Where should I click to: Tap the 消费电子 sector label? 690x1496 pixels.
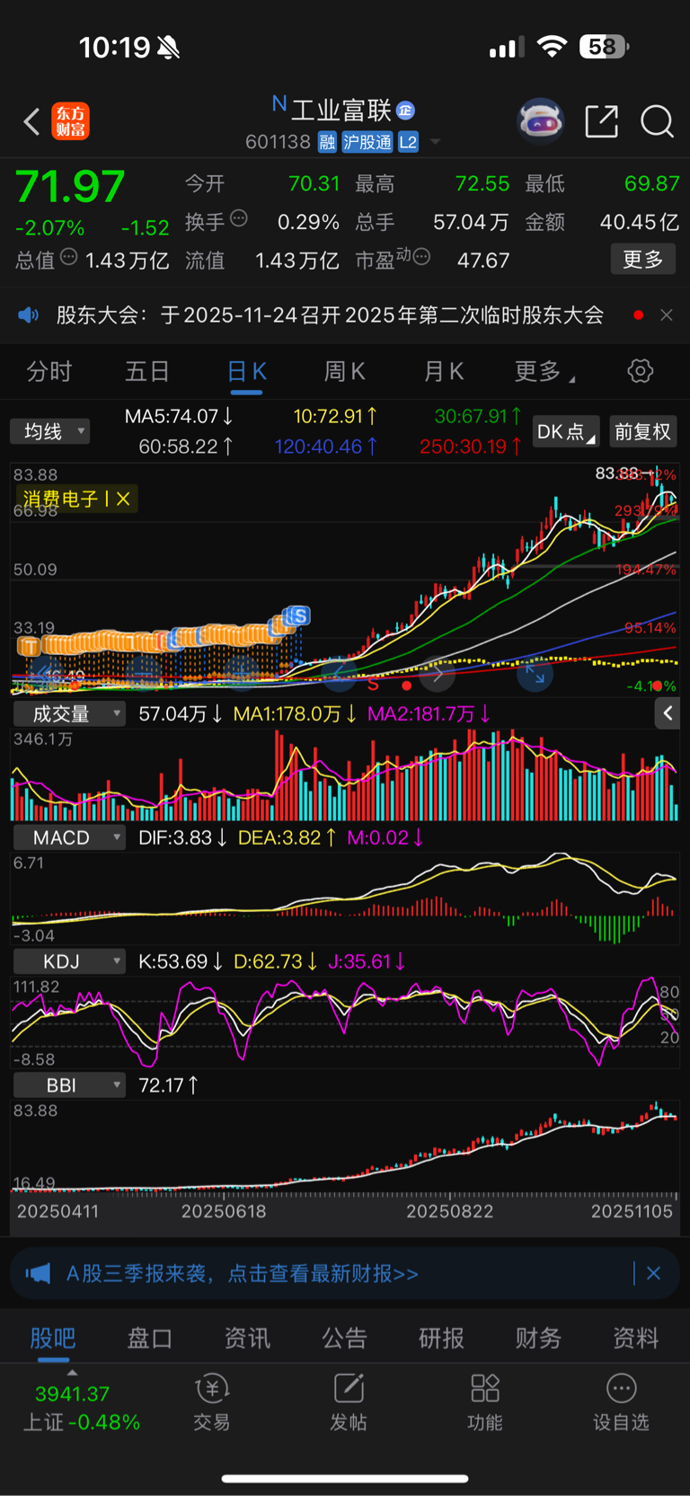[x=60, y=499]
